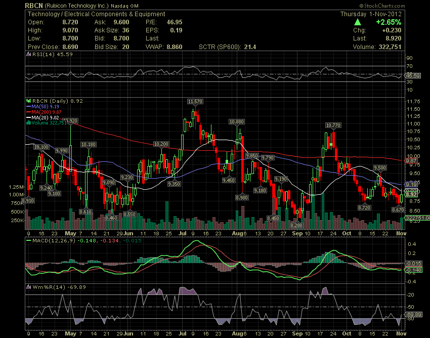430x338 pixels.
Task: Click the Low value 8.700
Action: point(70,38)
